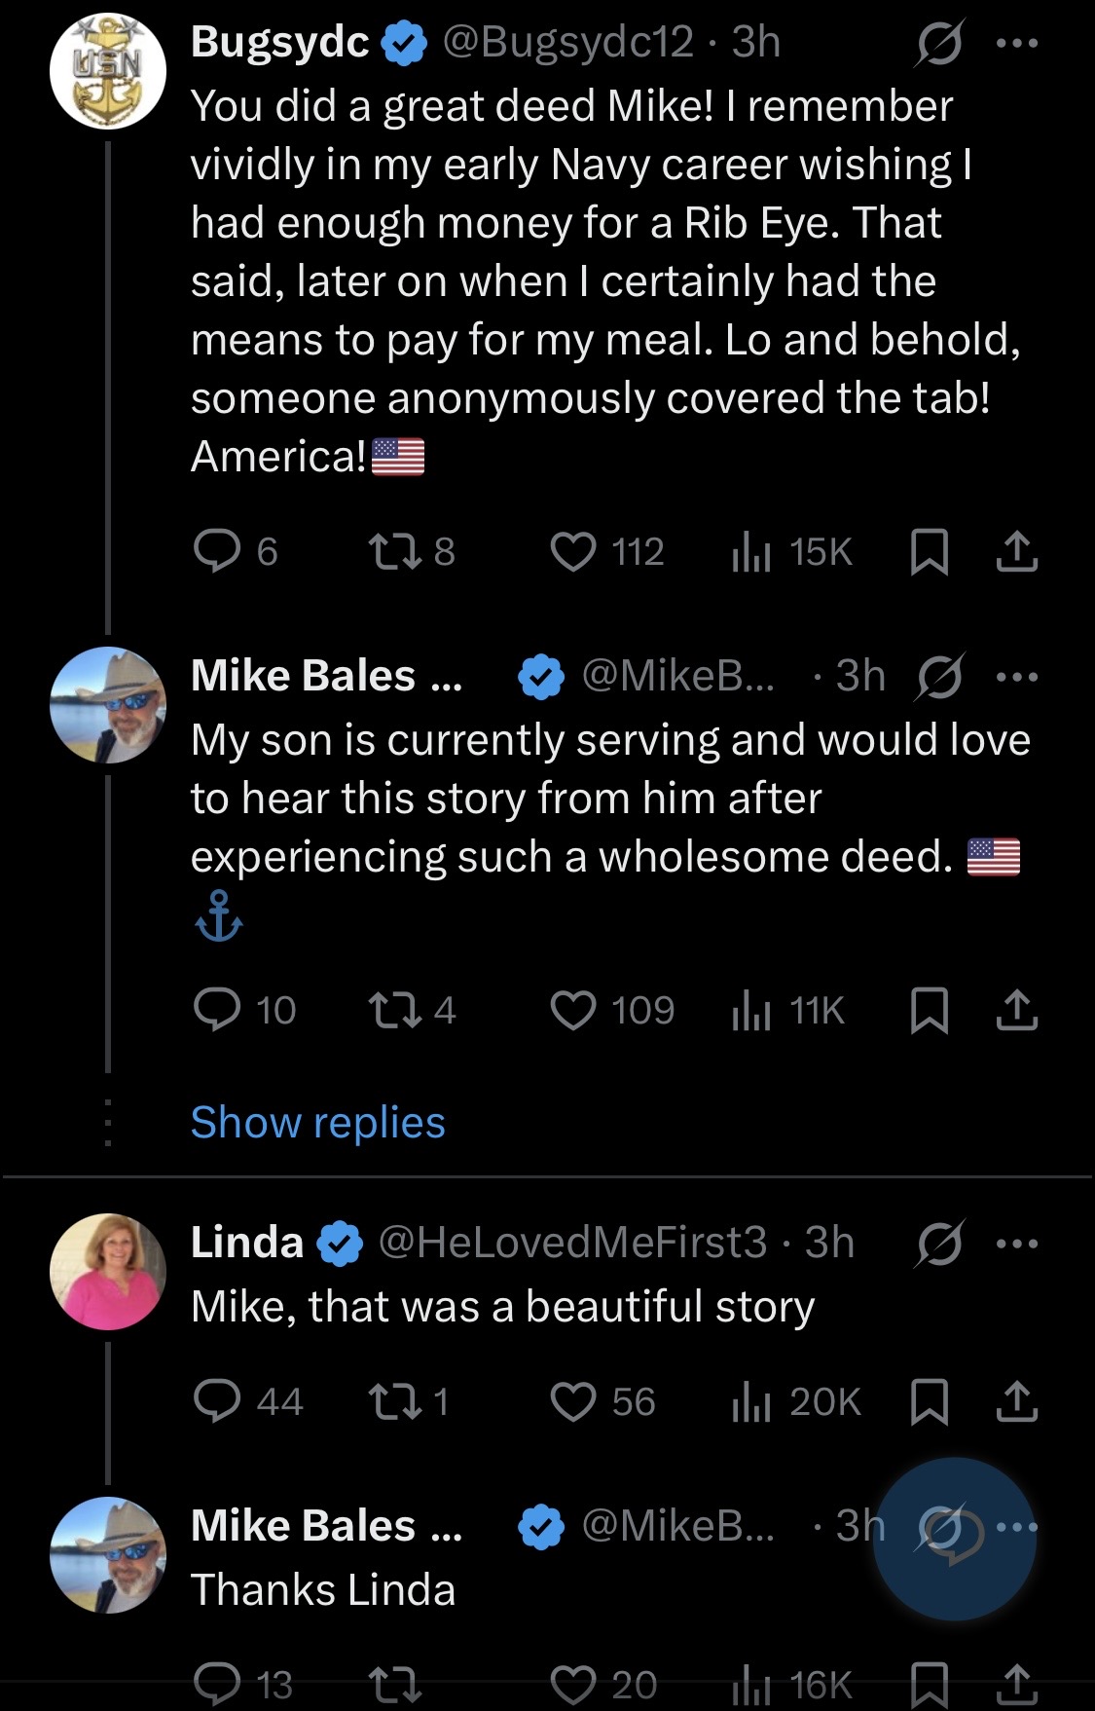Open Linda's profile picture
The width and height of the screenshot is (1095, 1711).
tap(108, 1272)
